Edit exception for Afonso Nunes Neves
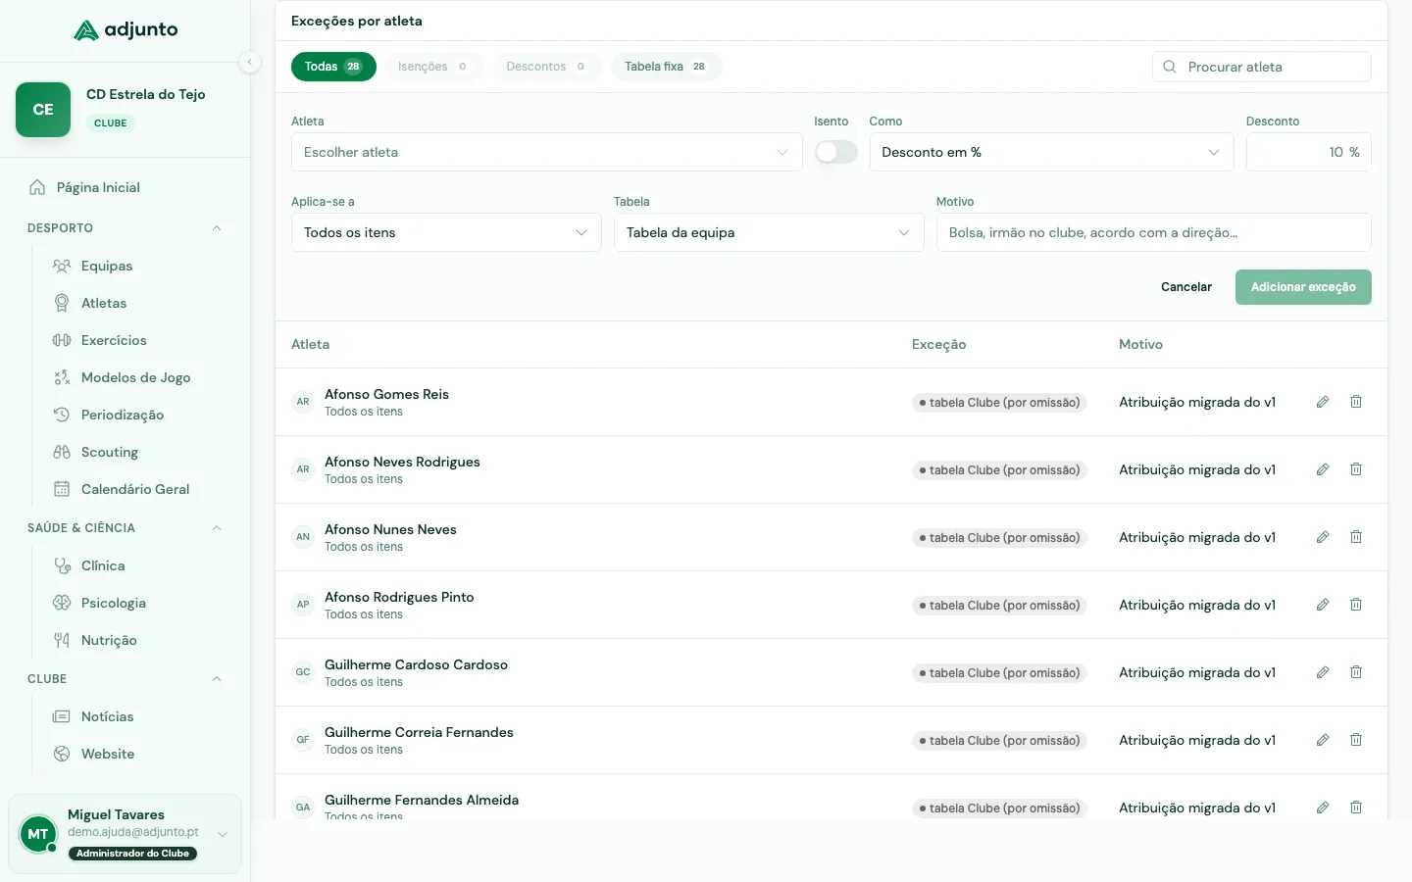The height and width of the screenshot is (882, 1412). tap(1323, 537)
